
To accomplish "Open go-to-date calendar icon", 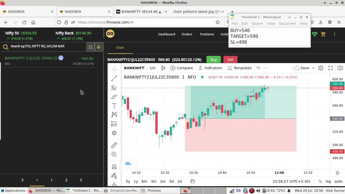I will 192,181.
